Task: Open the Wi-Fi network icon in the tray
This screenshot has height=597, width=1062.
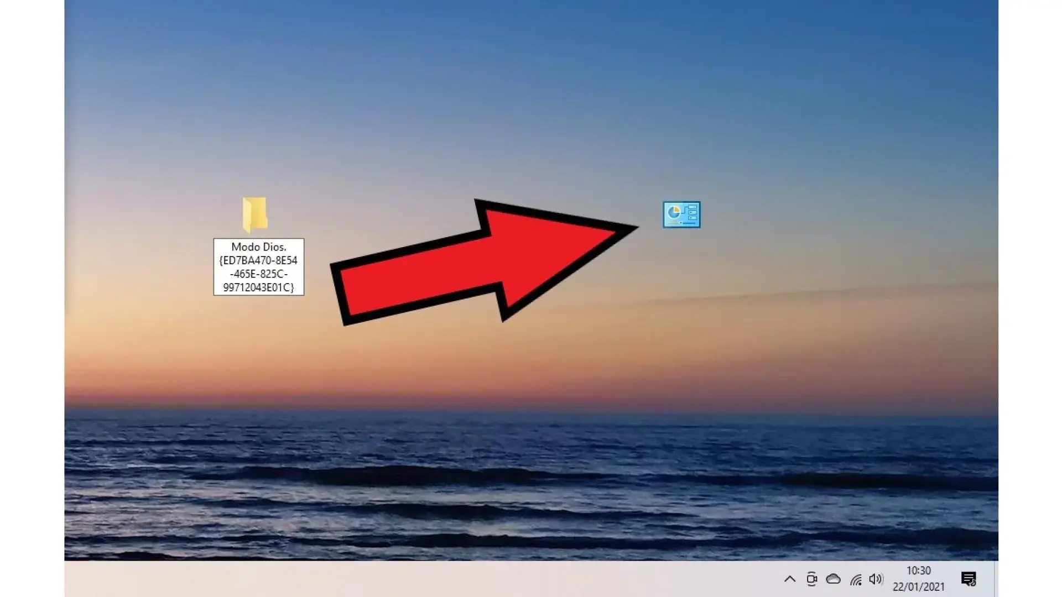Action: point(856,579)
